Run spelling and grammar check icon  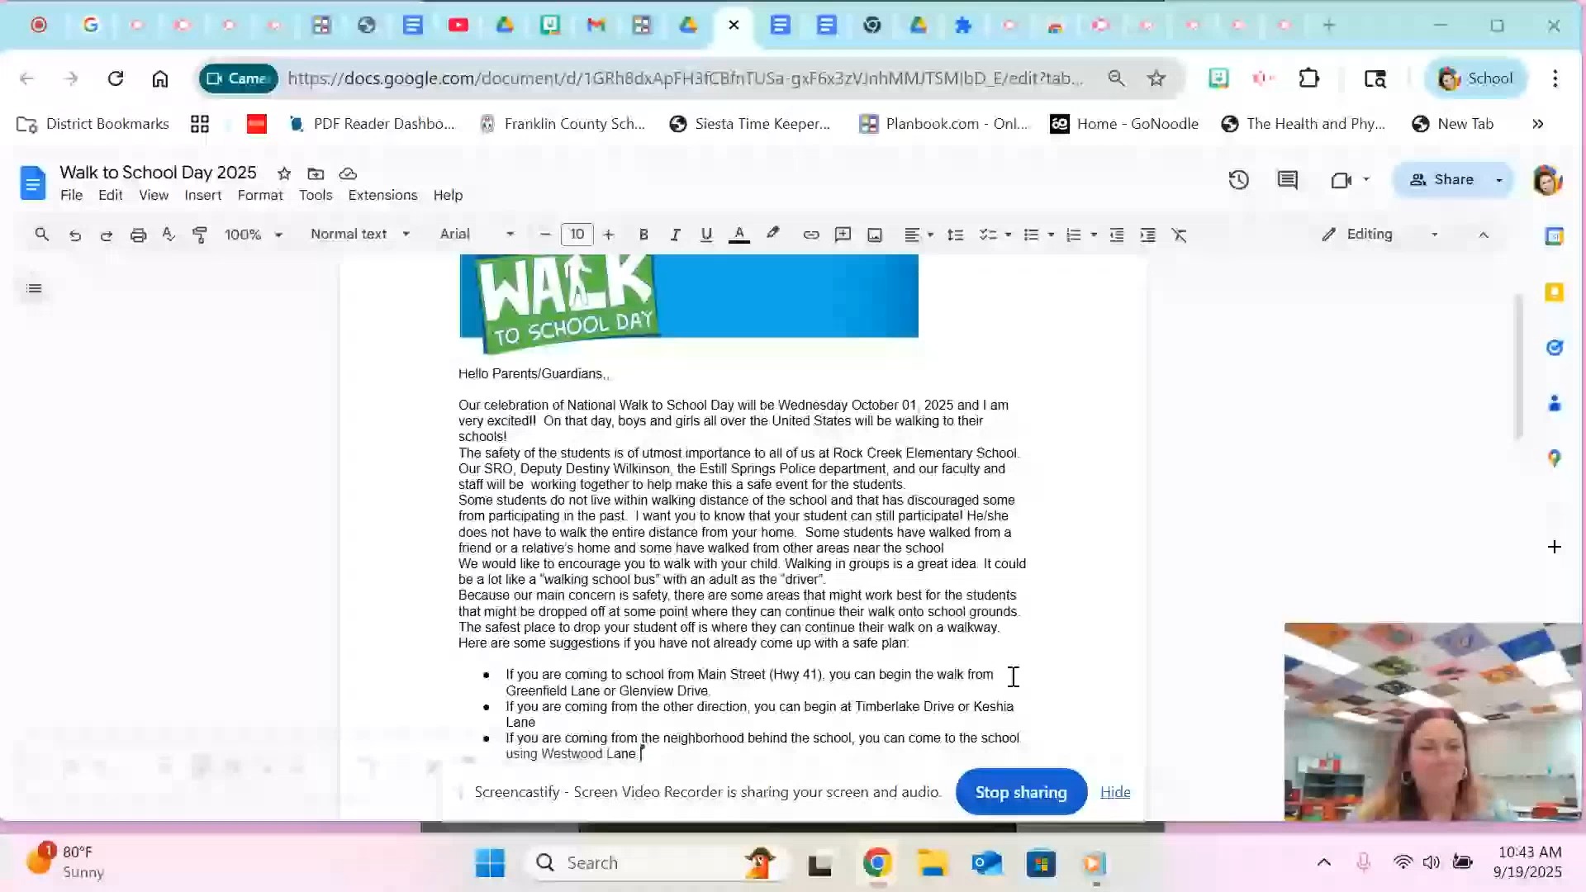[x=169, y=235]
